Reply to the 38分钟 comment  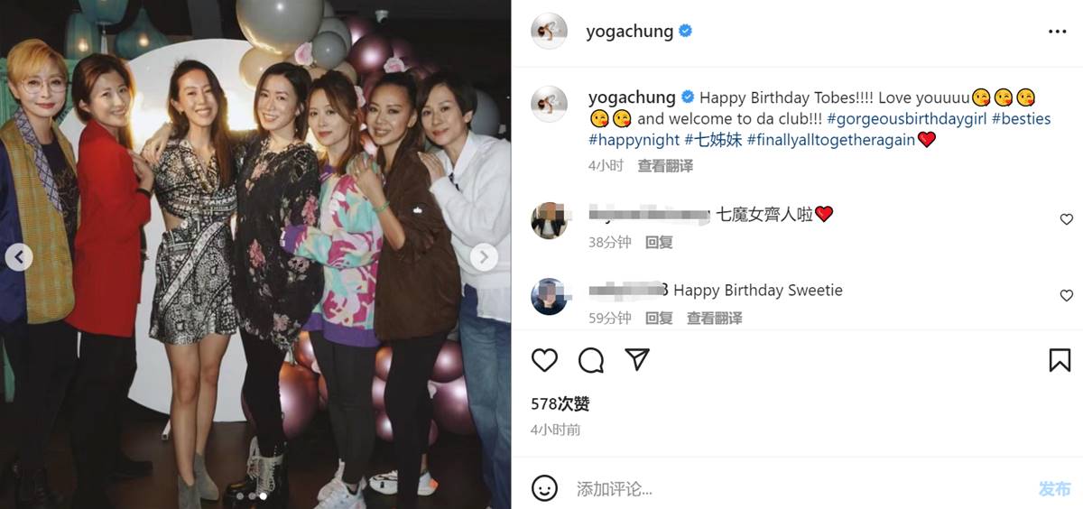coord(659,242)
